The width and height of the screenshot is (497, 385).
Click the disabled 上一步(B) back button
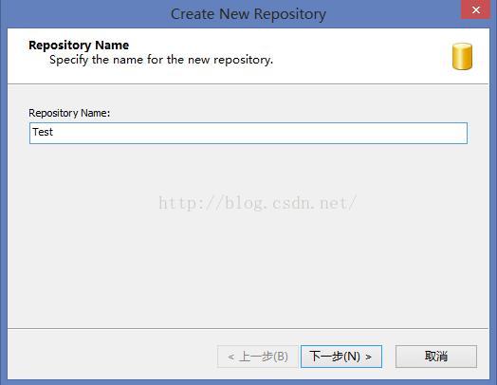coord(258,357)
